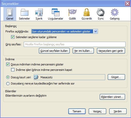The width and height of the screenshot is (131, 118).
Task: Click Varsayılanı geri getir button
Action: point(111,51)
